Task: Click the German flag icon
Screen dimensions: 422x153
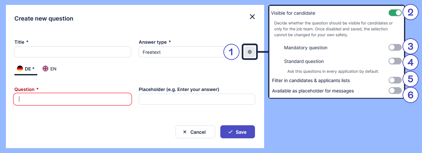Action: 20,69
